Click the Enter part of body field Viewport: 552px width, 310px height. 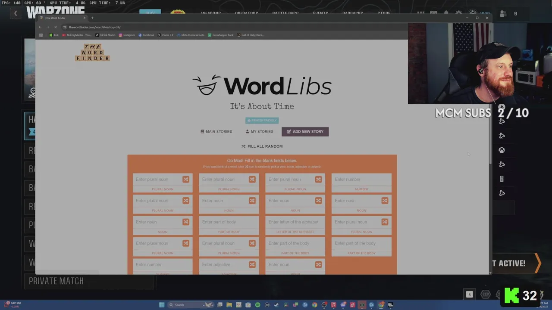[x=229, y=222]
